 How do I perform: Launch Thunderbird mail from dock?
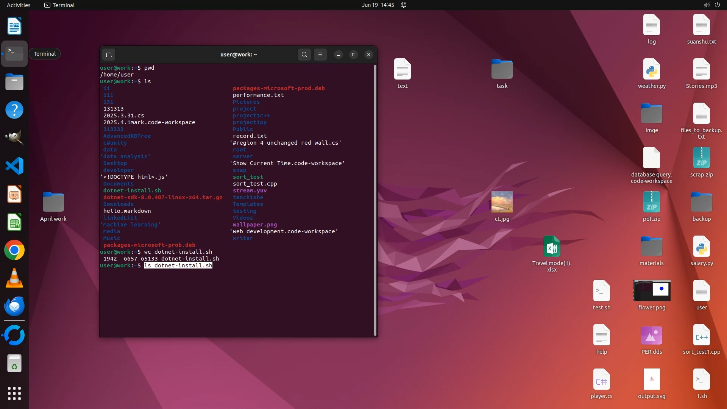14,306
